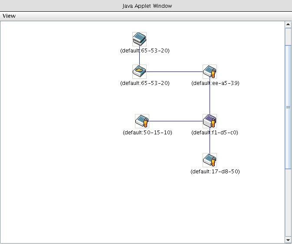Screen dimensions: 292x244
Task: Click the vertical scrollbar down arrow
Action: coord(288,240)
